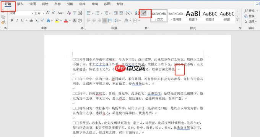
Task: Open the 宋体 font name dropdown
Action: click(32, 13)
